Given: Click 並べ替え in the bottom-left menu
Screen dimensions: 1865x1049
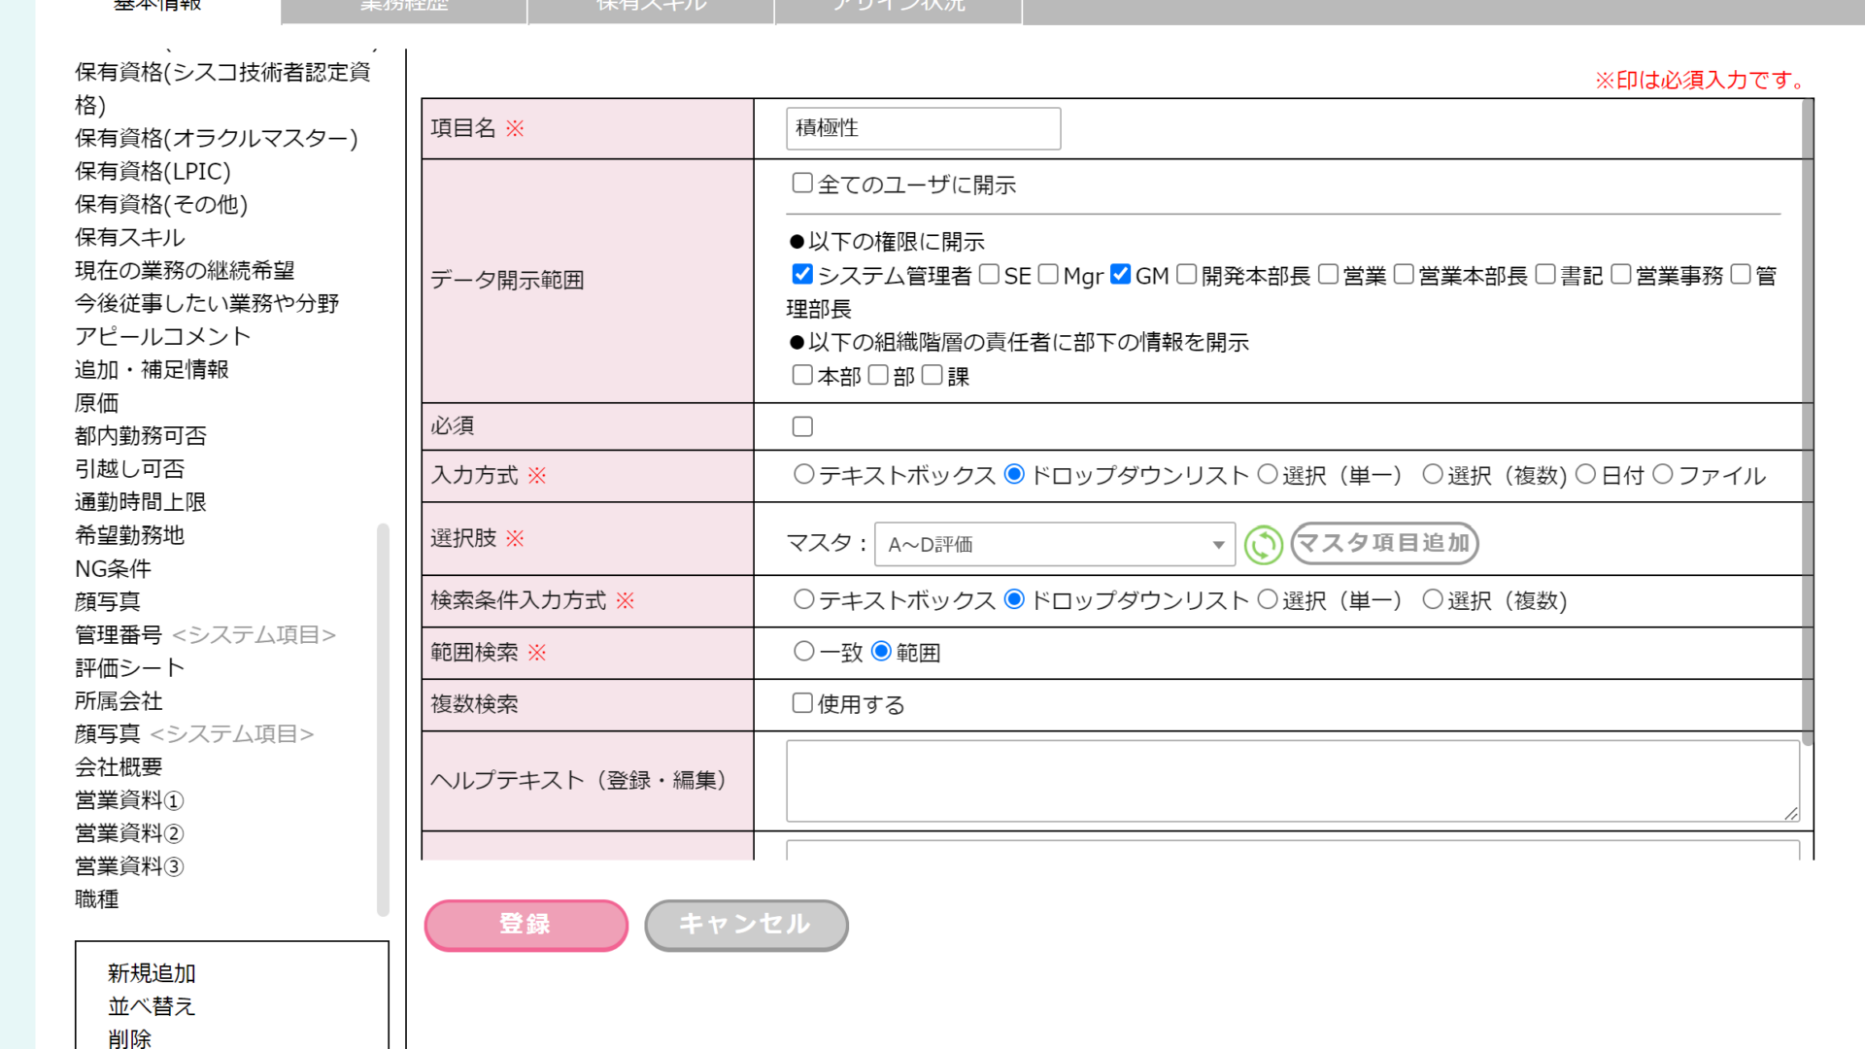Looking at the screenshot, I should [152, 1006].
